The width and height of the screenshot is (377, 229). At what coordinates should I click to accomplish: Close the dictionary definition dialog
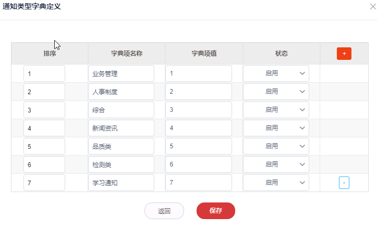point(372,7)
